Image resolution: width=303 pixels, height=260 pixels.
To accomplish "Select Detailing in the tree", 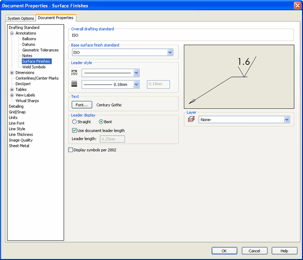I will pyautogui.click(x=16, y=106).
